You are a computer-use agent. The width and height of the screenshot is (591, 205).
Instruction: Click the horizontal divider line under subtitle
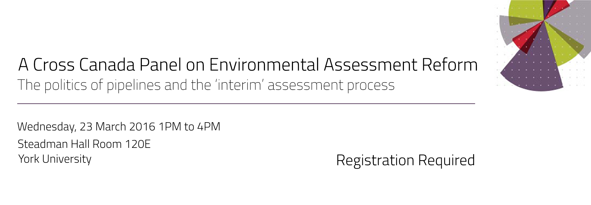(x=246, y=104)
